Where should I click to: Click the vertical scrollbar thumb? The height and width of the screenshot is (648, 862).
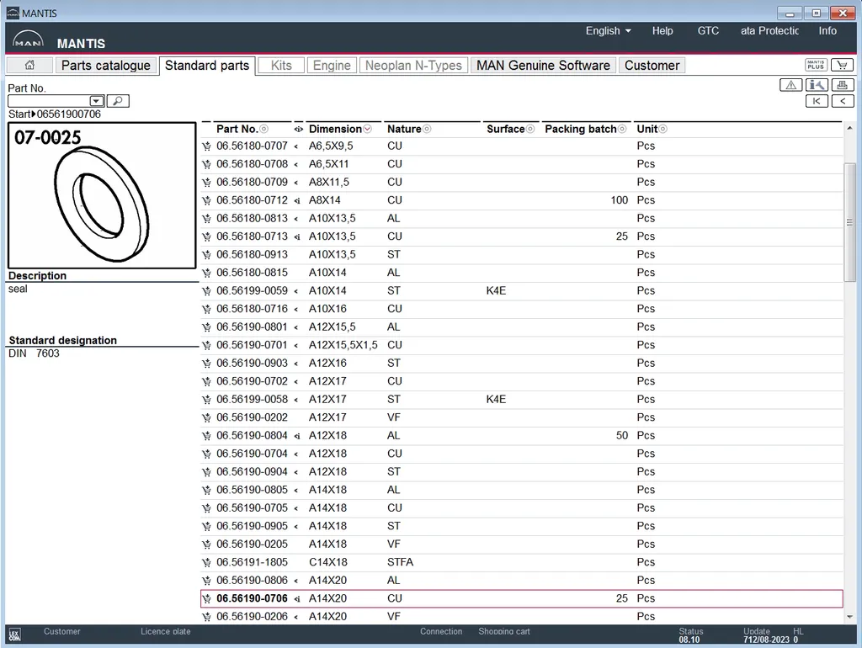click(849, 222)
